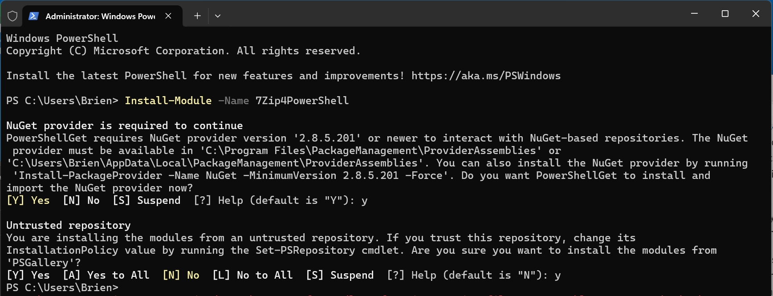This screenshot has width=773, height=296.
Task: Minimize the terminal window
Action: pyautogui.click(x=694, y=14)
